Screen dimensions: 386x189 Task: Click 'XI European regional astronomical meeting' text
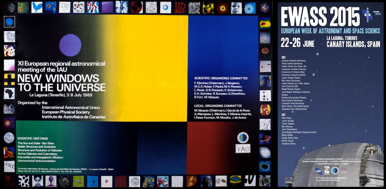click(61, 66)
